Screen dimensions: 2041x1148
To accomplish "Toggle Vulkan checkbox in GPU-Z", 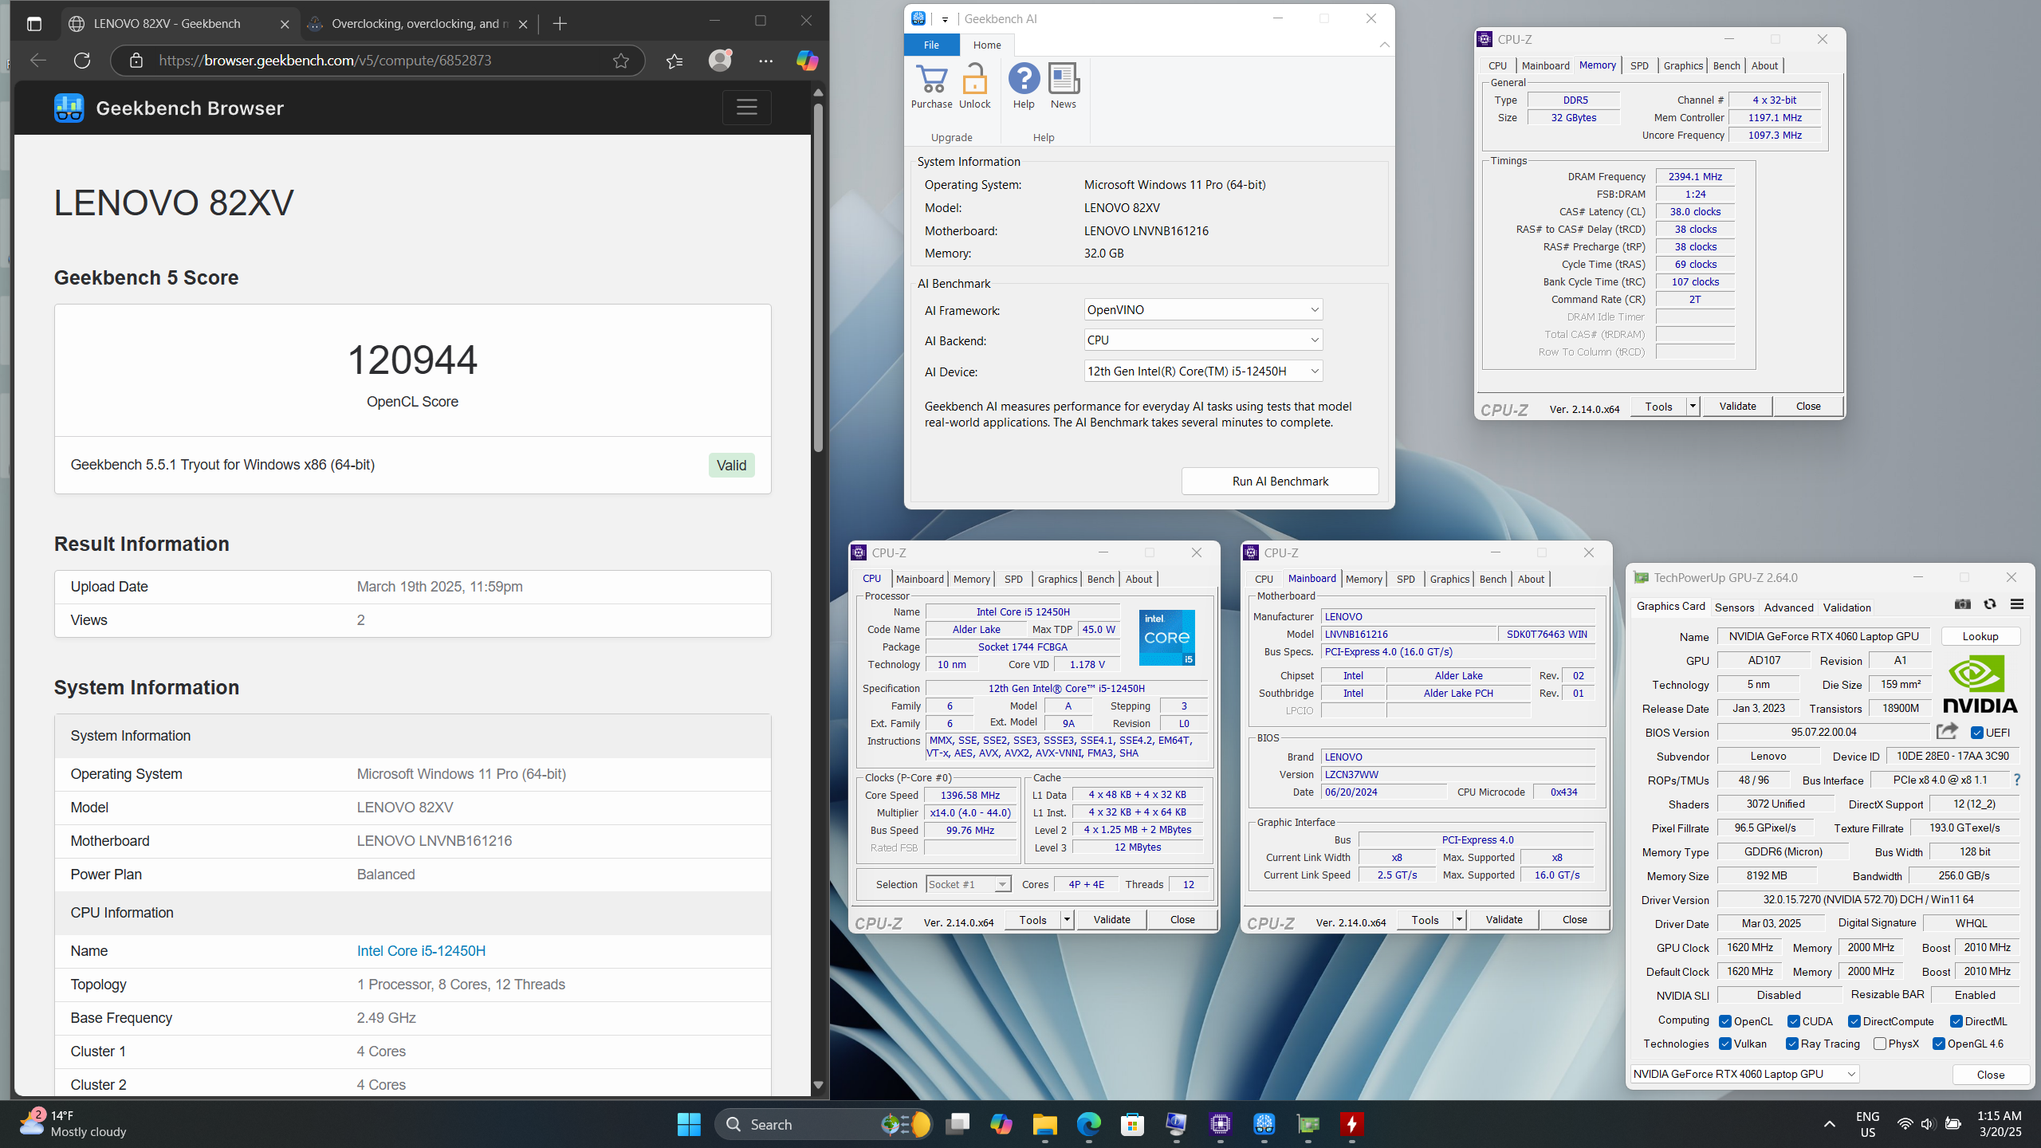I will click(1725, 1044).
